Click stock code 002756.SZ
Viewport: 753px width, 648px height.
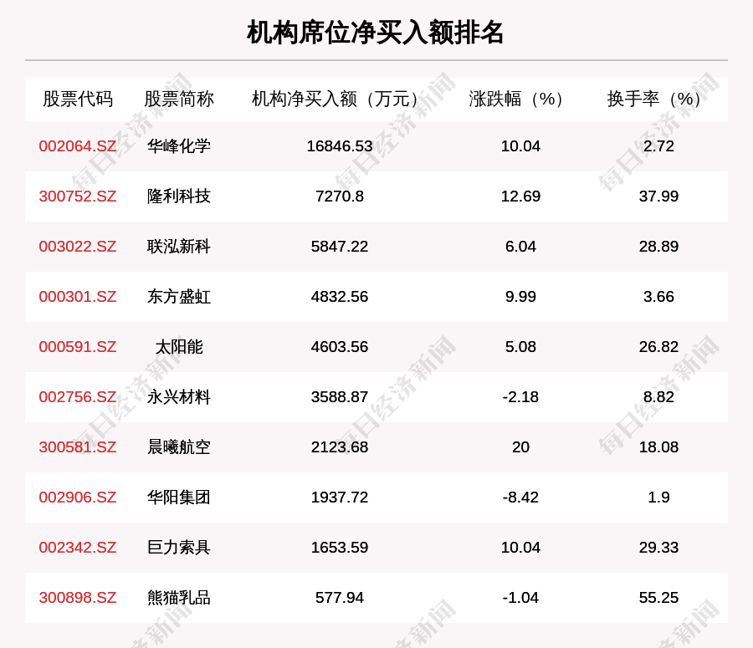point(78,397)
